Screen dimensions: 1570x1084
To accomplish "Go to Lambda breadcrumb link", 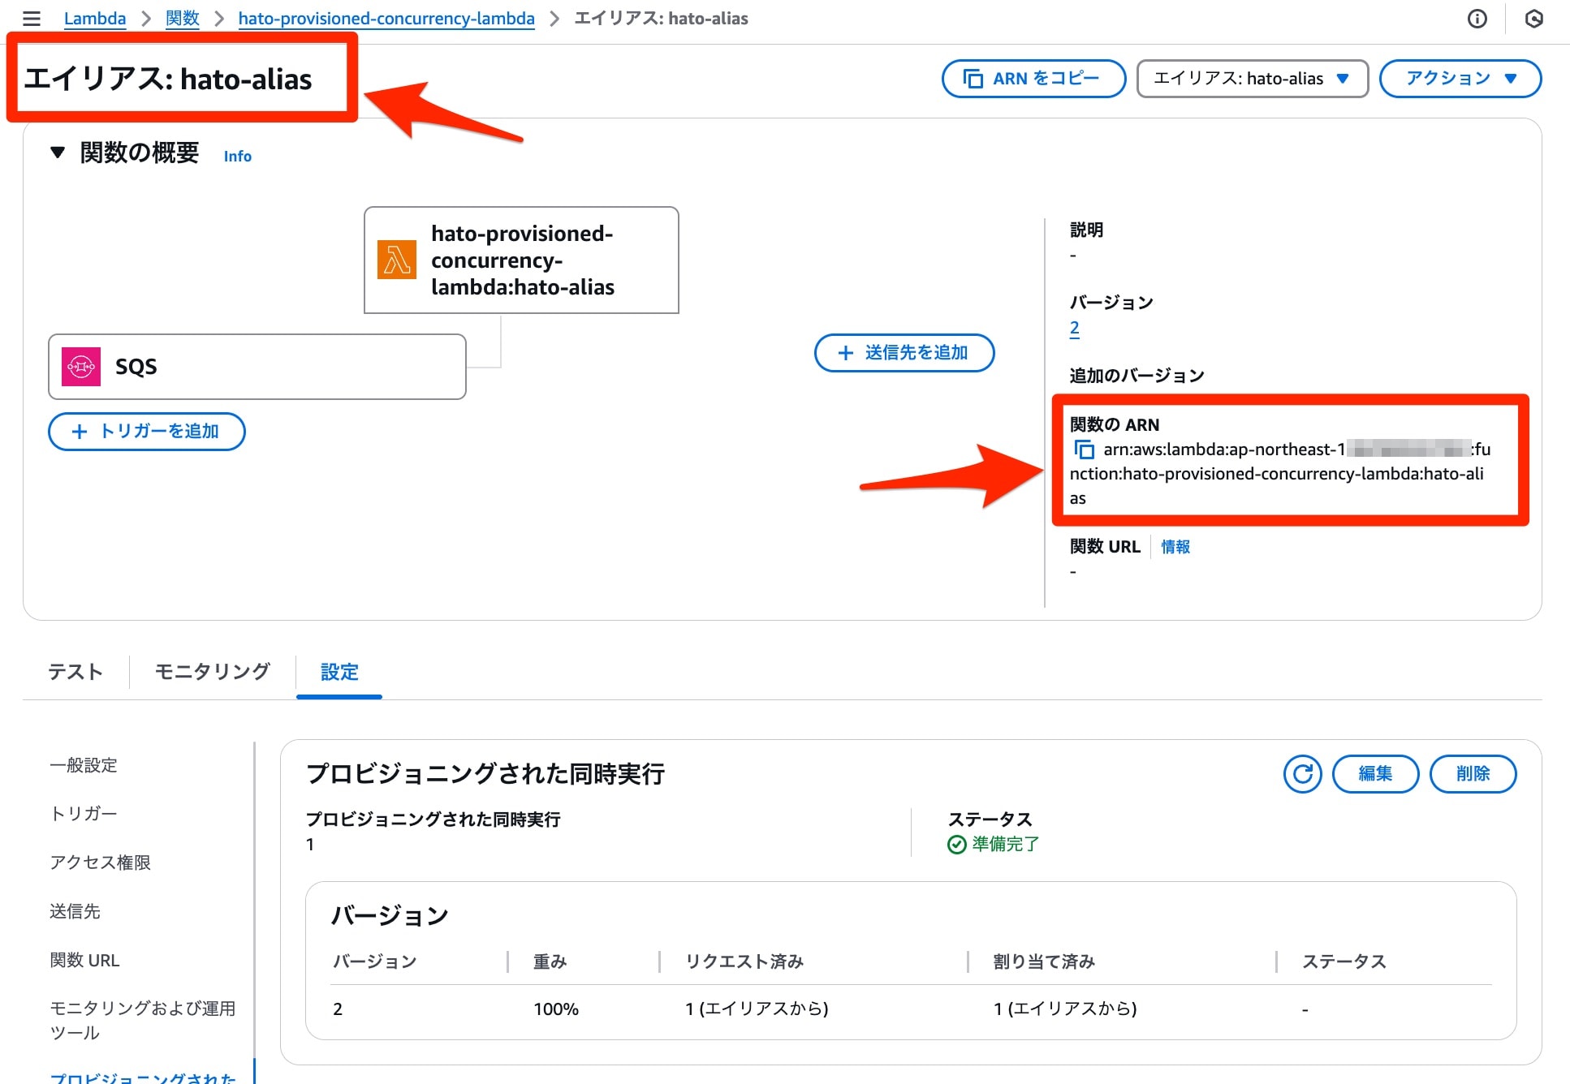I will [x=95, y=19].
